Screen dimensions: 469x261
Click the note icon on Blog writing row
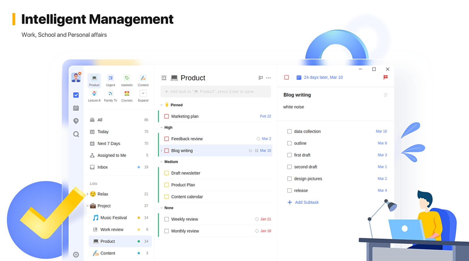click(257, 151)
